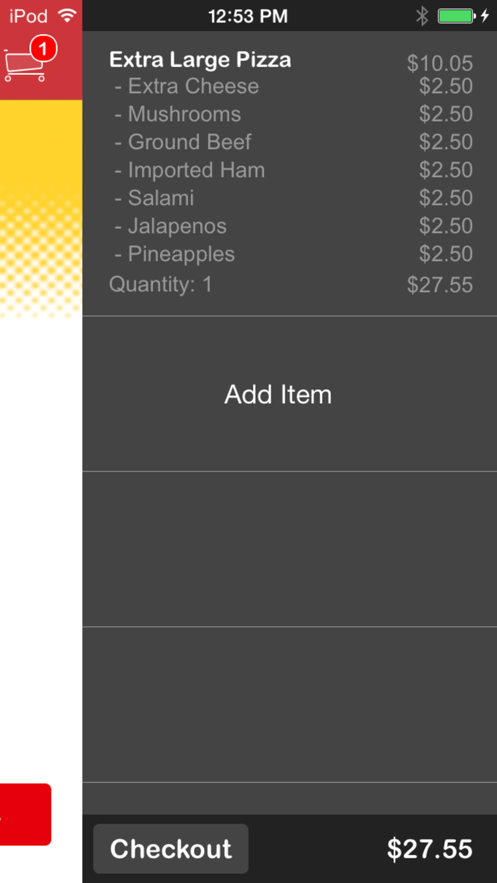This screenshot has height=883, width=497.
Task: Tap the green battery indicator
Action: 456,16
